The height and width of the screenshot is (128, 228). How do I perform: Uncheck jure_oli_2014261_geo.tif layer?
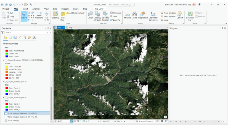tap(6, 82)
